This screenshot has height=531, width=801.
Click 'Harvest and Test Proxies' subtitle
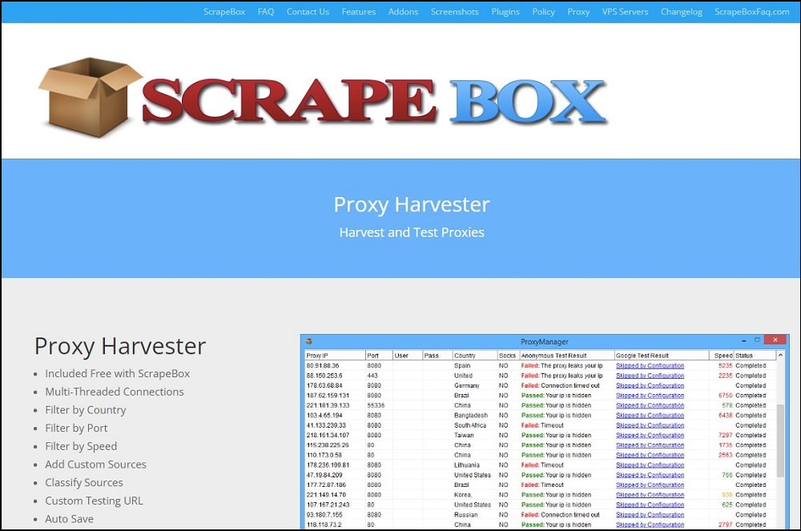click(412, 232)
